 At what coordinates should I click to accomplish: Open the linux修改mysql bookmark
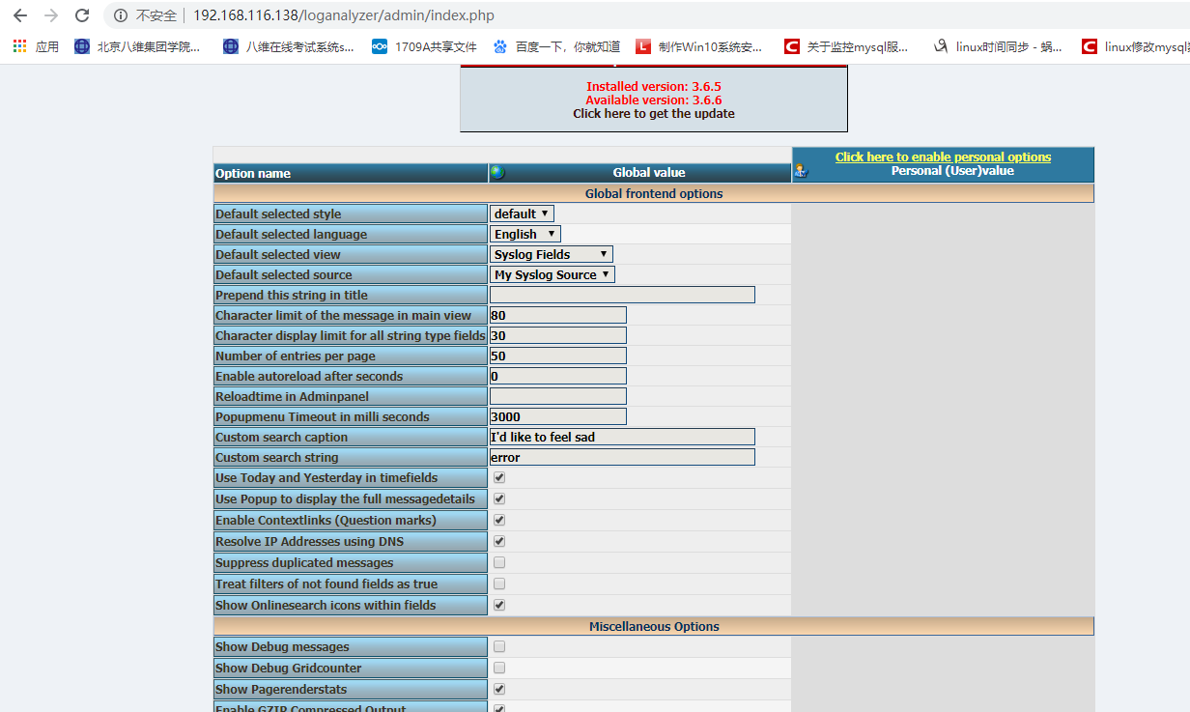(1136, 46)
